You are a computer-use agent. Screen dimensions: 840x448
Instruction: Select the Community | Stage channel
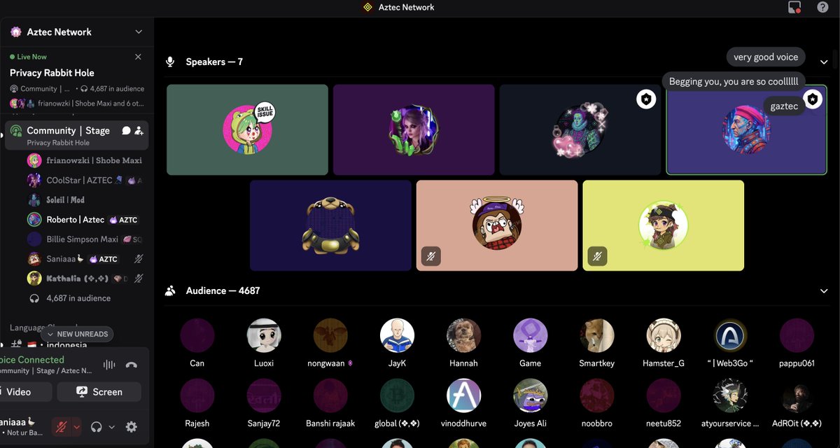pos(76,136)
